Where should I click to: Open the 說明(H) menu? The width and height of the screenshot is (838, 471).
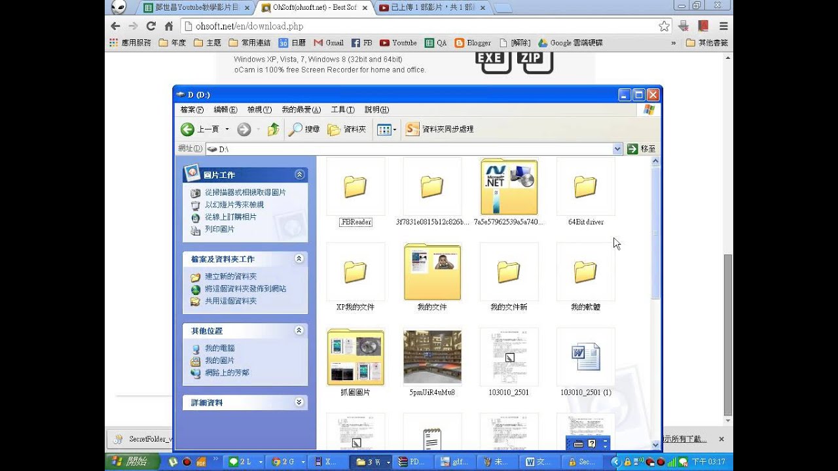pyautogui.click(x=376, y=110)
